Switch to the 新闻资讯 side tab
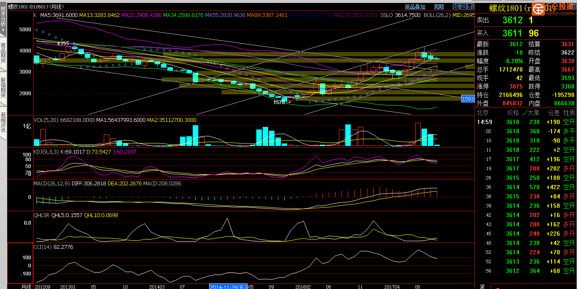Image resolution: width=577 pixels, height=289 pixels. (x=3, y=123)
